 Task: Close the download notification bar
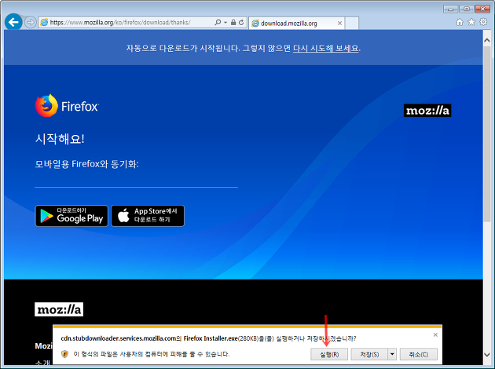point(435,334)
